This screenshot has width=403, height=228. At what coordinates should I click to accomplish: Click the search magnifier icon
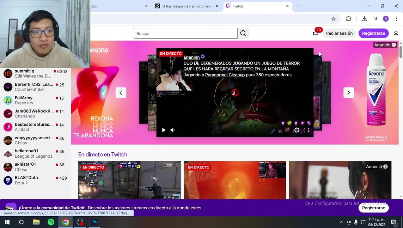(x=243, y=33)
